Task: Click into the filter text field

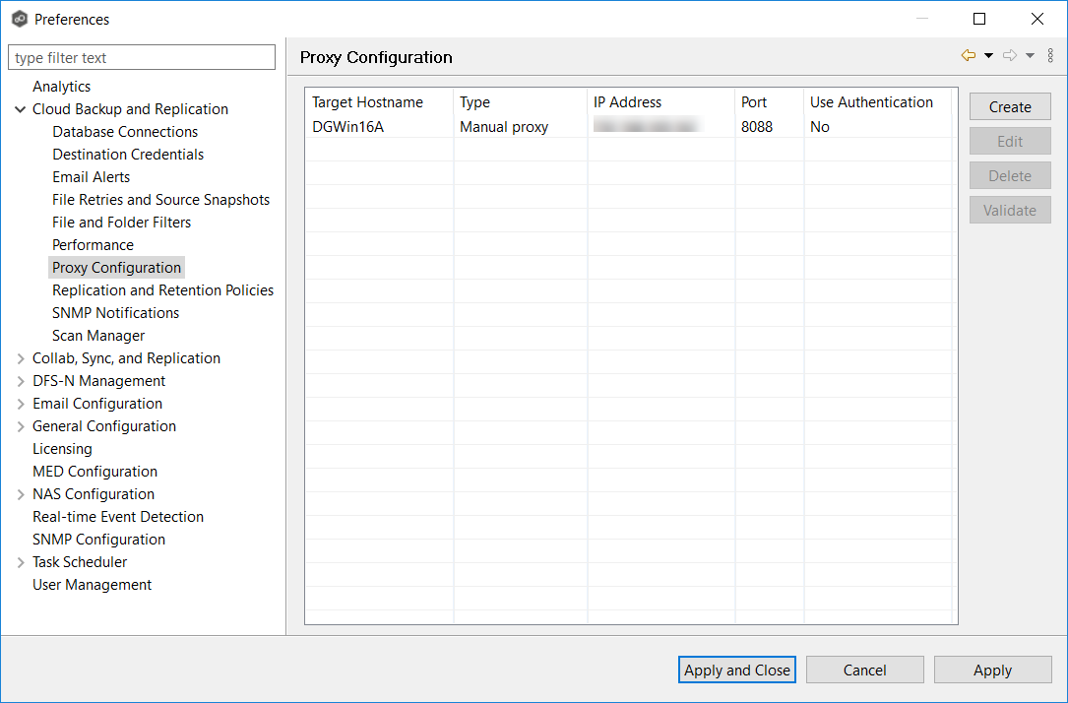Action: coord(142,58)
